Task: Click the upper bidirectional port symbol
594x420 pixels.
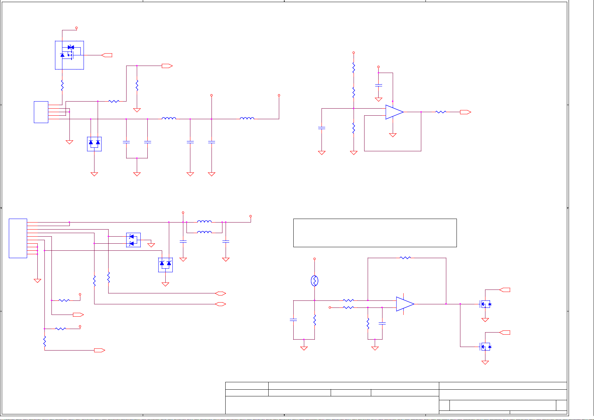Action: (x=220, y=293)
